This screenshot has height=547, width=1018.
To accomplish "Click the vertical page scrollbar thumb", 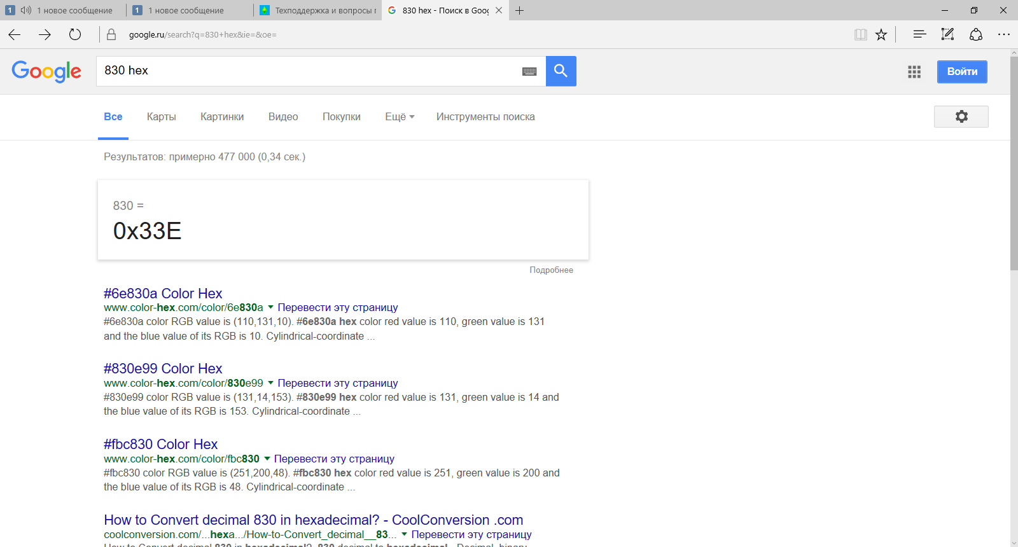I will 1014,163.
